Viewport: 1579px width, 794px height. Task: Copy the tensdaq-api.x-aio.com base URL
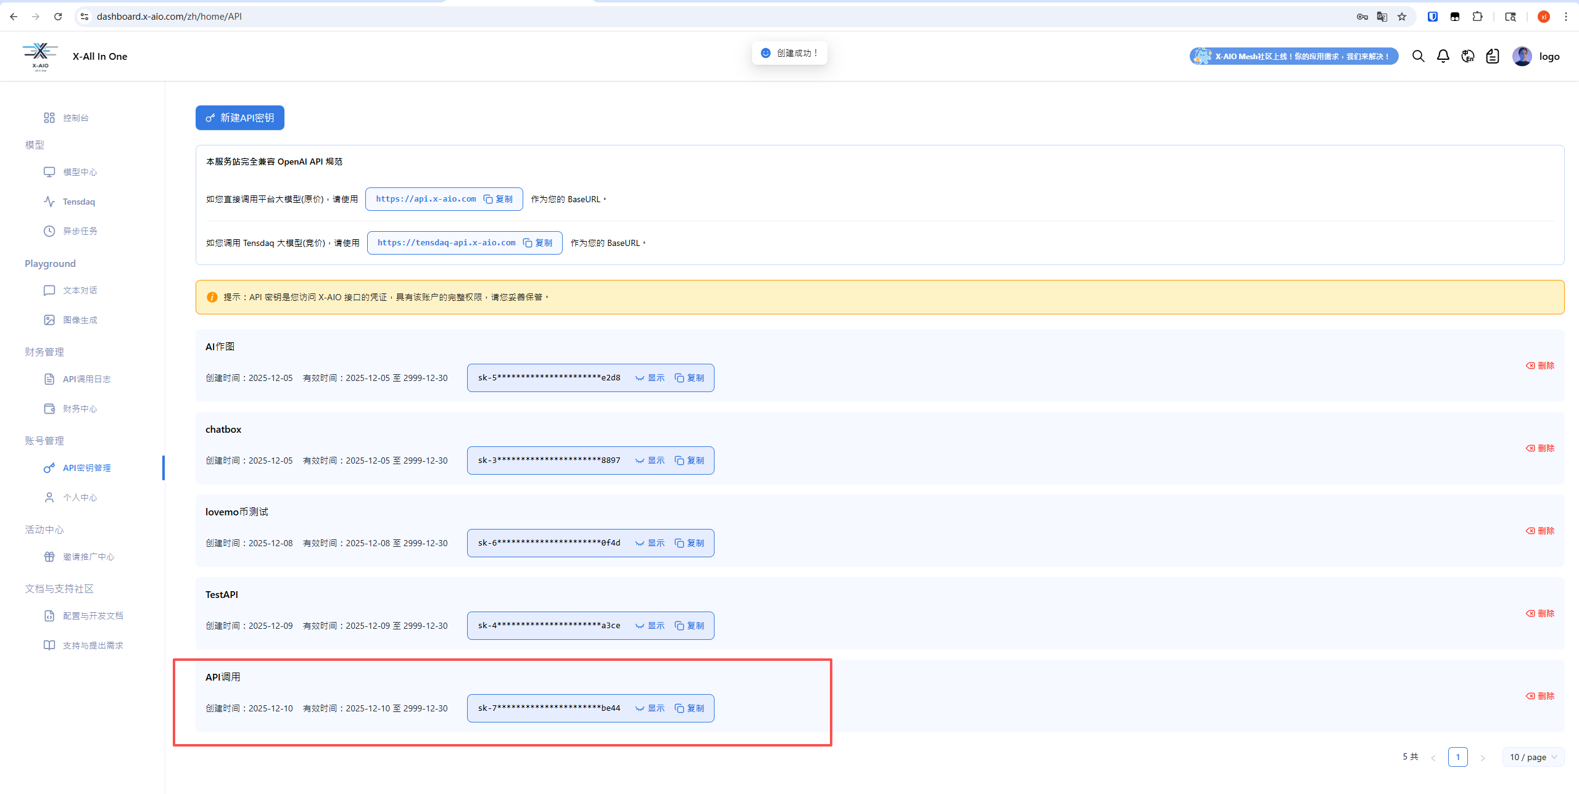538,243
